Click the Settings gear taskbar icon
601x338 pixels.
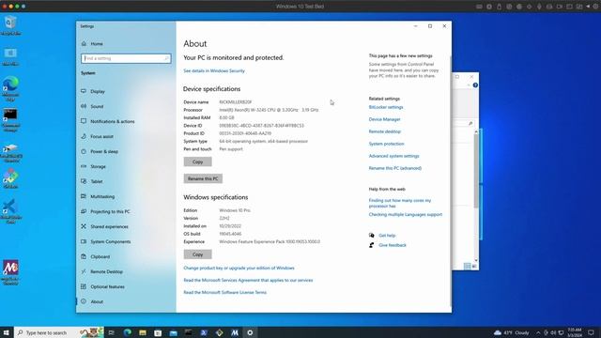[x=250, y=332]
